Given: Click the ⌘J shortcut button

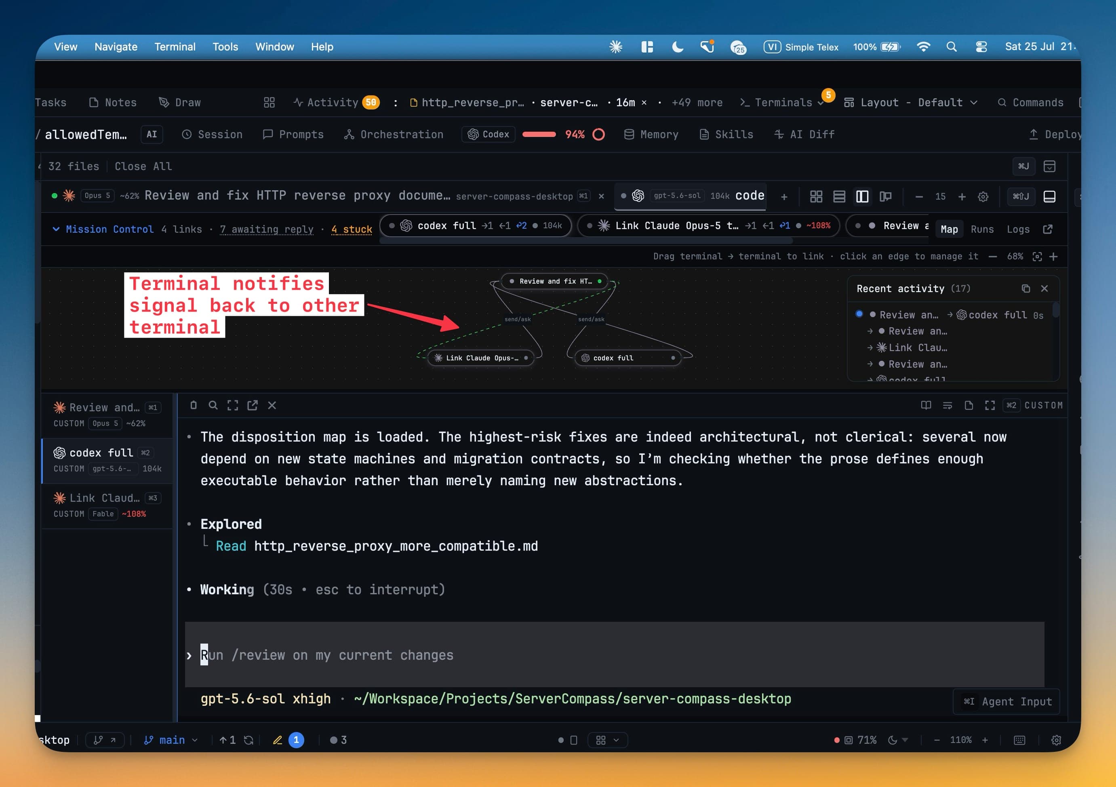Looking at the screenshot, I should [x=1023, y=166].
